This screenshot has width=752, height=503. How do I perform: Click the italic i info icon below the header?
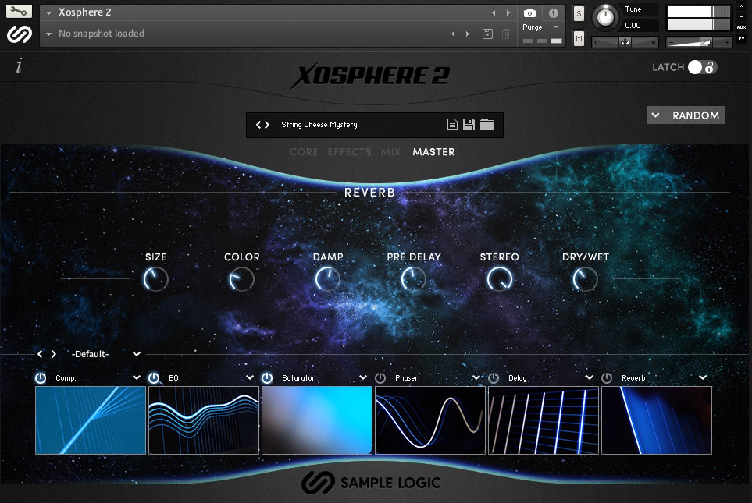click(x=18, y=66)
